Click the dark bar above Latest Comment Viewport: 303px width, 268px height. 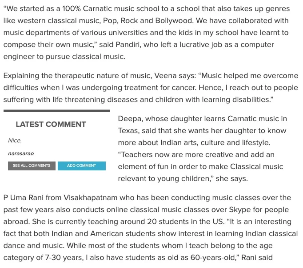pos(56,110)
